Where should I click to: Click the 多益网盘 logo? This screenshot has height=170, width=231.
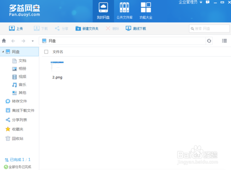[x=24, y=10]
